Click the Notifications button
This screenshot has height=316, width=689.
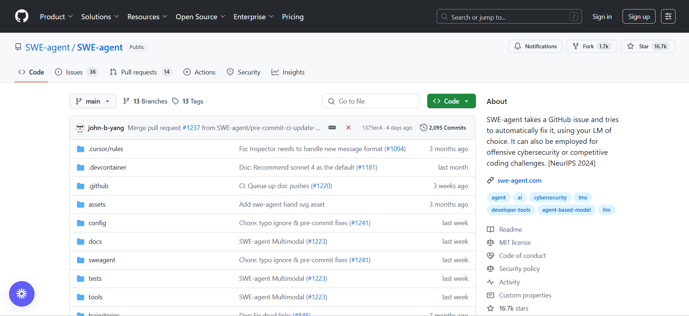pos(535,46)
